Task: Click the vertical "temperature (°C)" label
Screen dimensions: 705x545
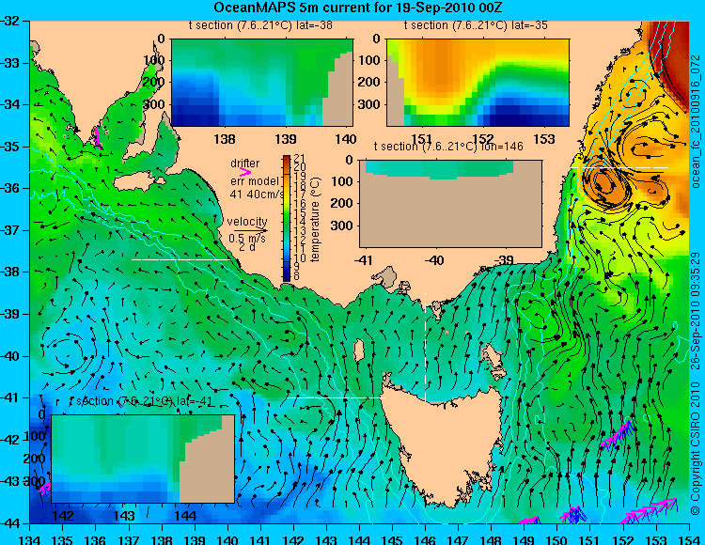Action: [x=315, y=219]
